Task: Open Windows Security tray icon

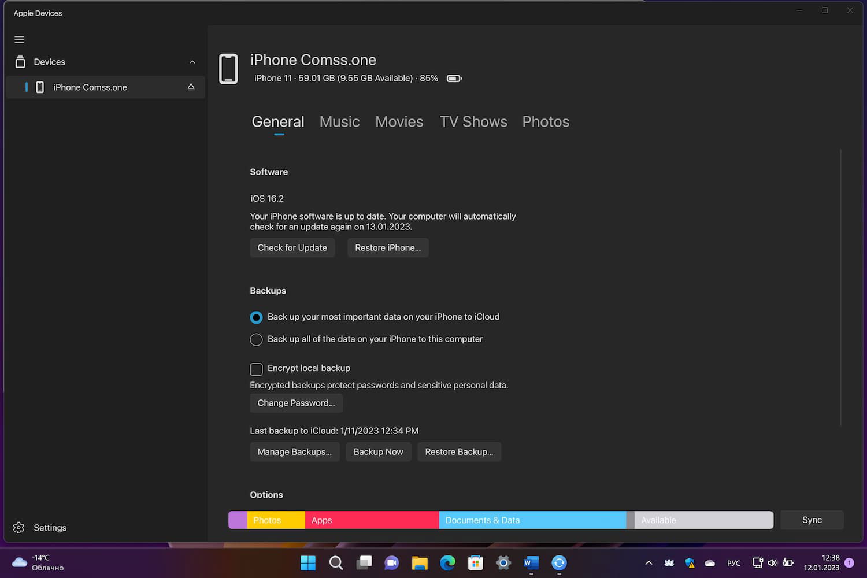Action: point(690,562)
